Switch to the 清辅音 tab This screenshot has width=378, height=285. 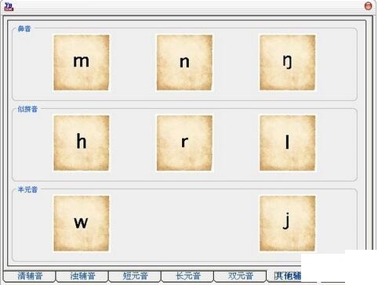point(30,276)
